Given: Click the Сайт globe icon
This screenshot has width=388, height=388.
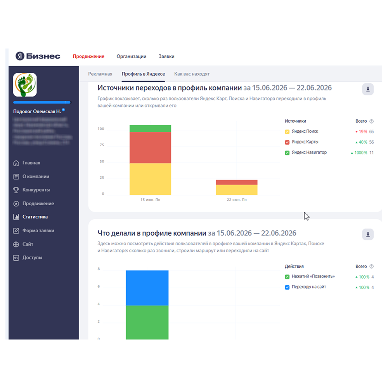Looking at the screenshot, I should [x=16, y=244].
